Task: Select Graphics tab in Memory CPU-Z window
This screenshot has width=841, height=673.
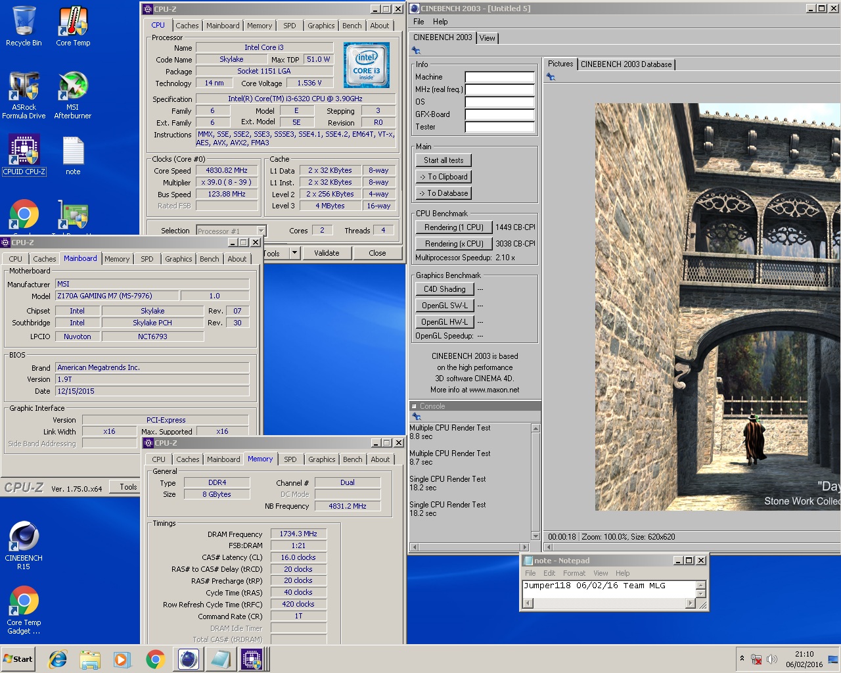Action: click(322, 459)
